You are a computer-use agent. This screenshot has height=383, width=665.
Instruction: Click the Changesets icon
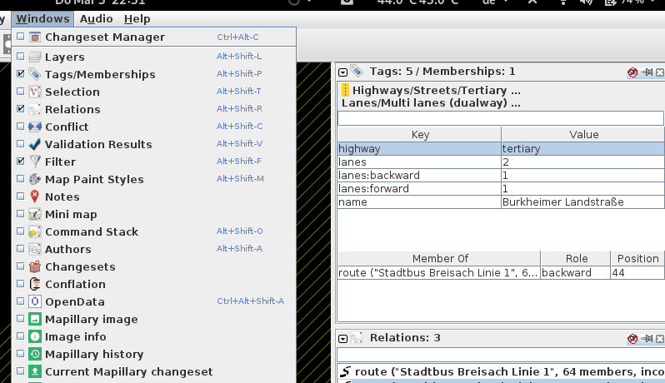pyautogui.click(x=35, y=266)
